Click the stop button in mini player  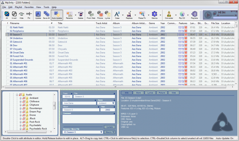click(215, 13)
